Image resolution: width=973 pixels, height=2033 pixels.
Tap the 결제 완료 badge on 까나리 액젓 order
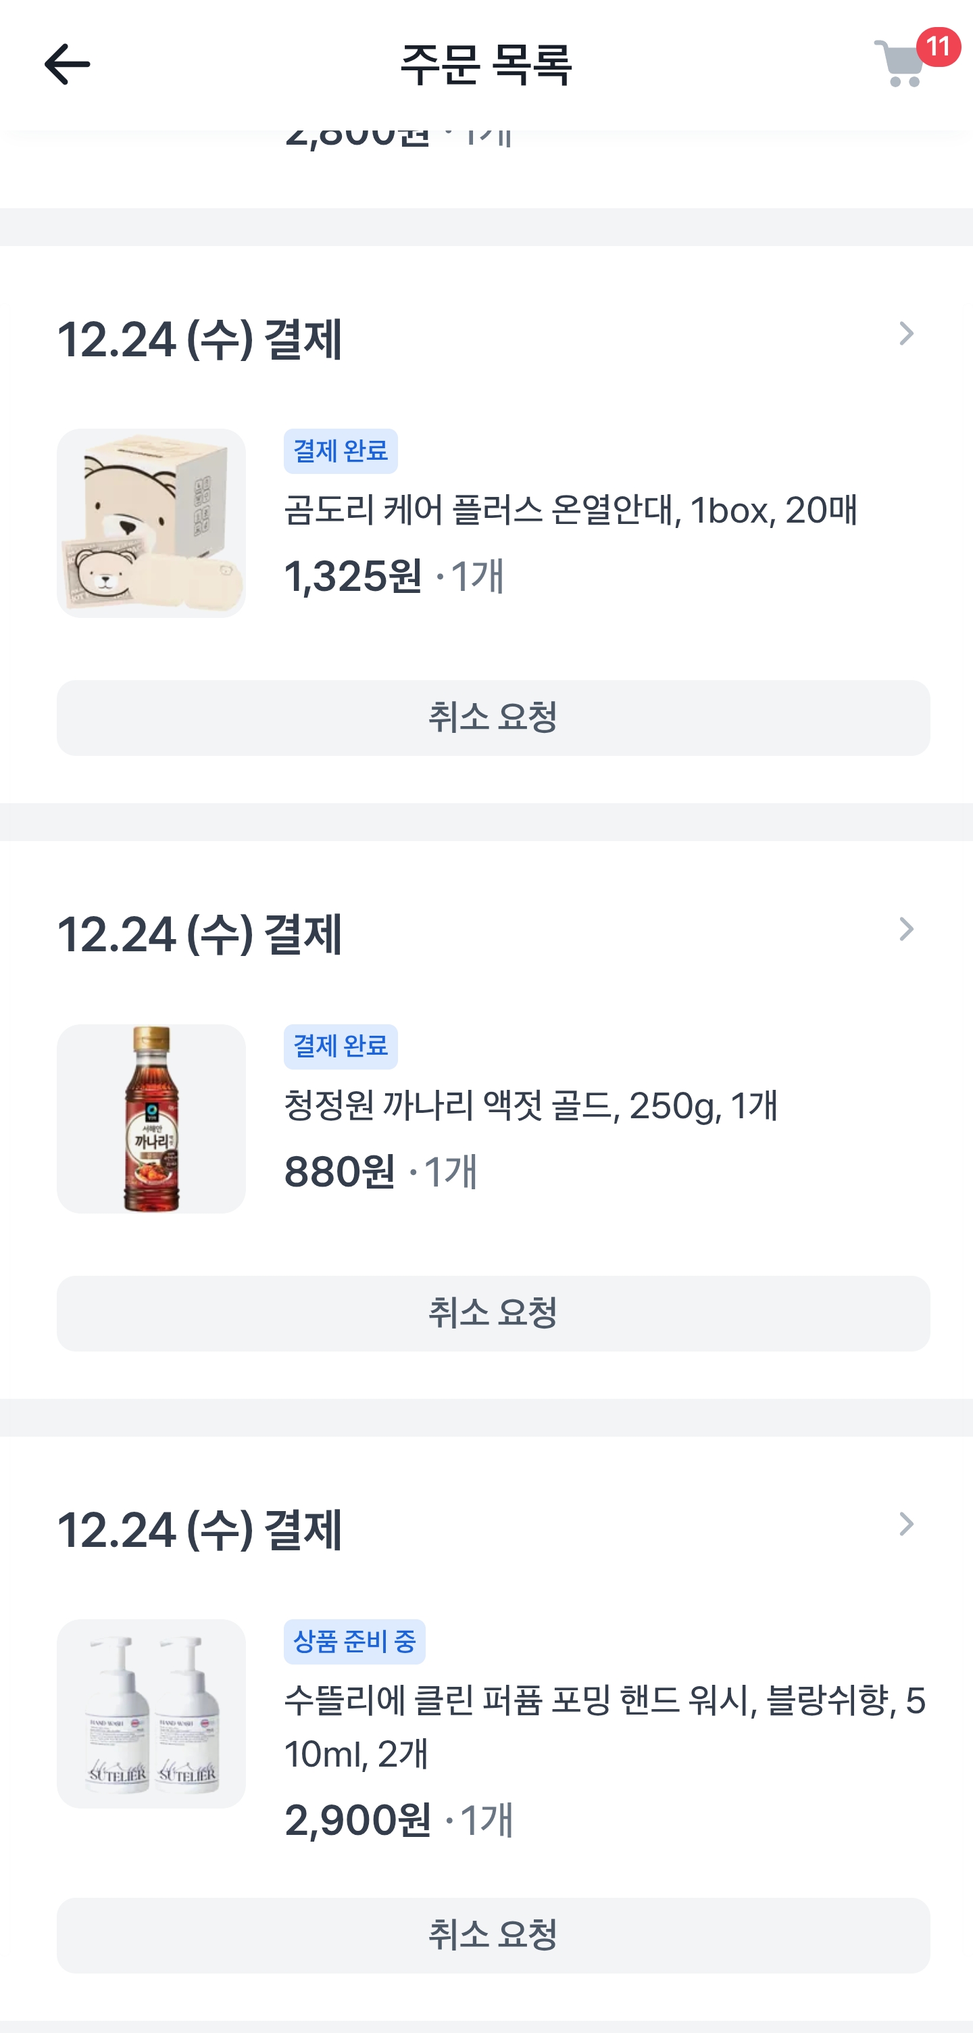(x=341, y=1047)
